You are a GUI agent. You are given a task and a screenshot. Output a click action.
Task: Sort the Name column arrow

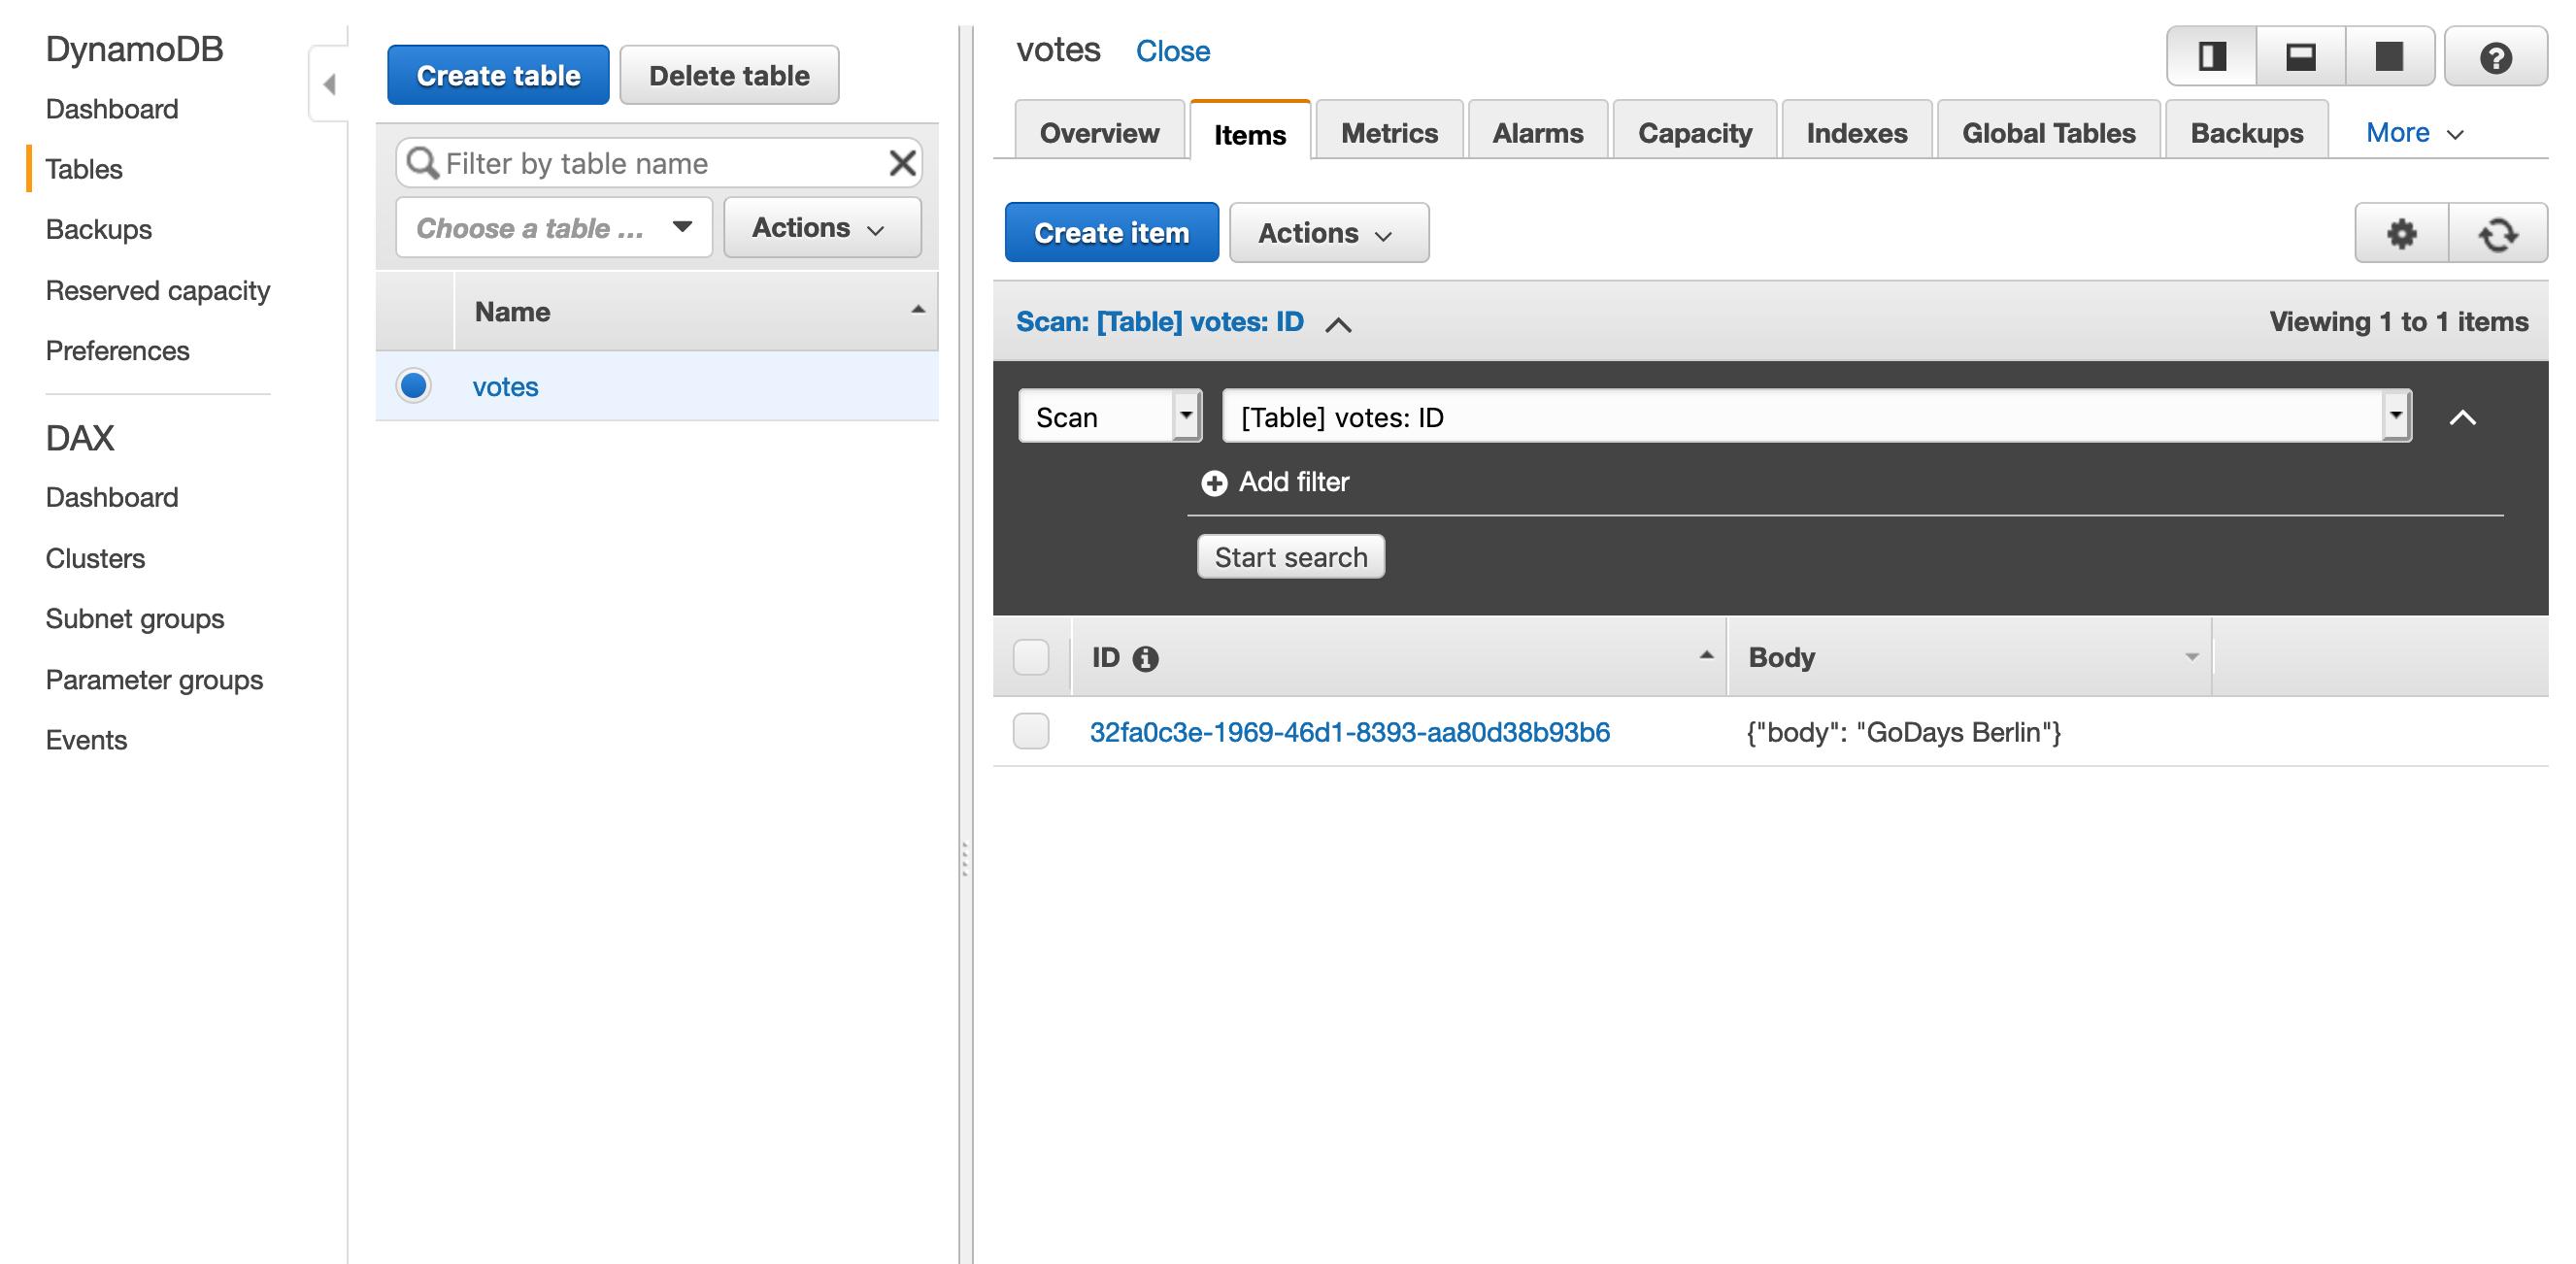(917, 310)
